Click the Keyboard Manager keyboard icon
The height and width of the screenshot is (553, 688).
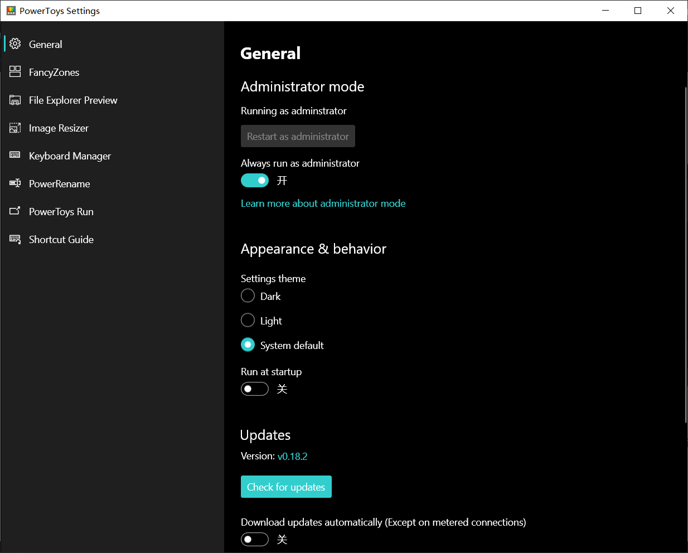click(15, 156)
